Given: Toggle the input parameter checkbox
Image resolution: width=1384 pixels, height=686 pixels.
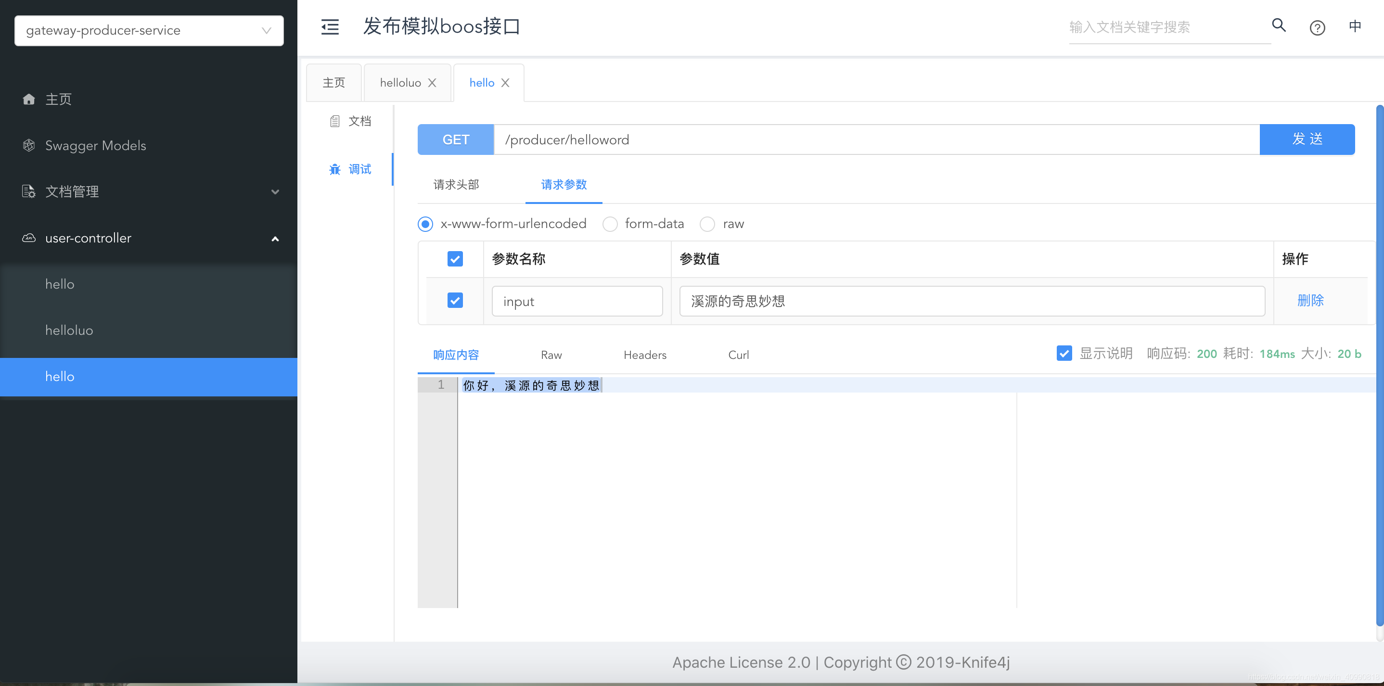Looking at the screenshot, I should (x=455, y=300).
